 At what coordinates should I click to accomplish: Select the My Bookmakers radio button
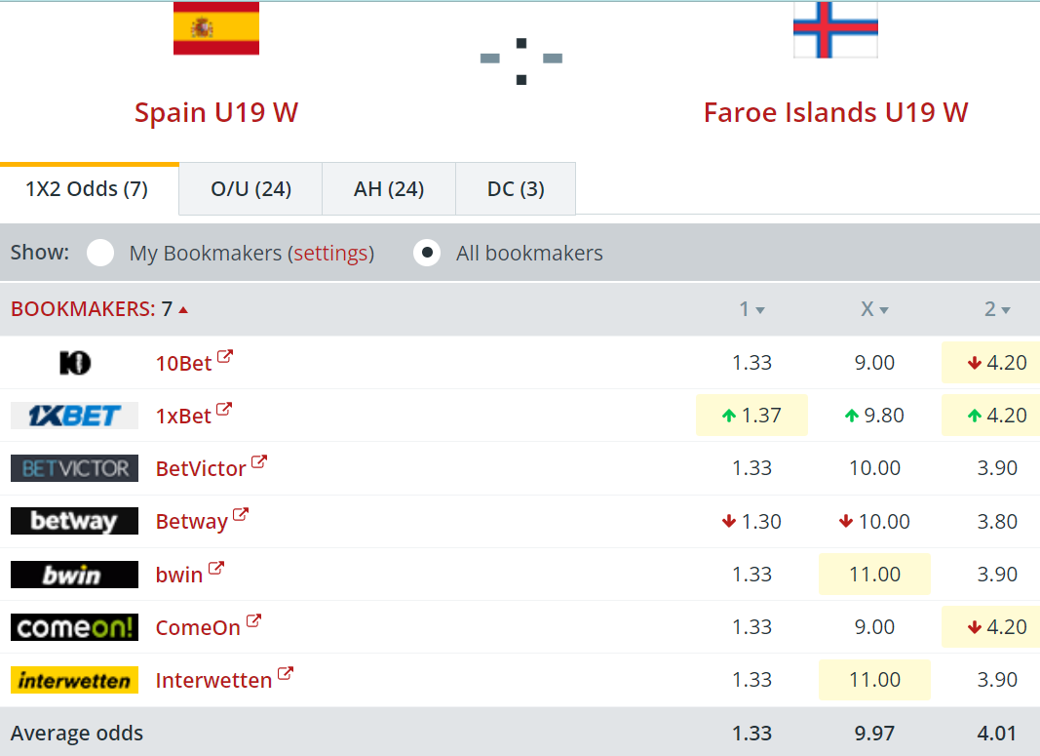[100, 253]
